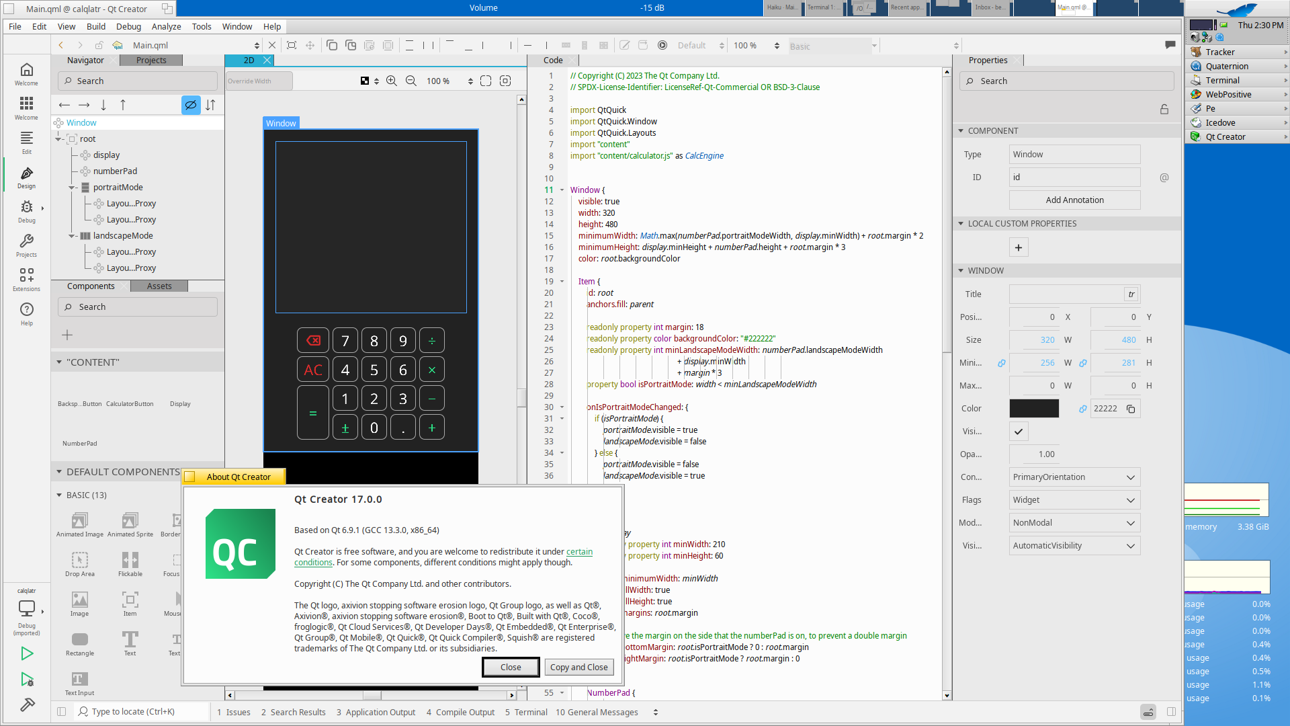Viewport: 1290px width, 726px height.
Task: Collapse the root tree node
Action: click(58, 139)
